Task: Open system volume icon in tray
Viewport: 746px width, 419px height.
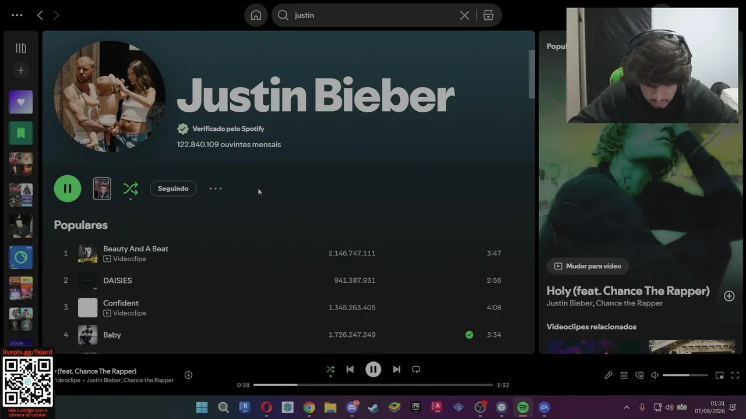Action: [x=669, y=407]
